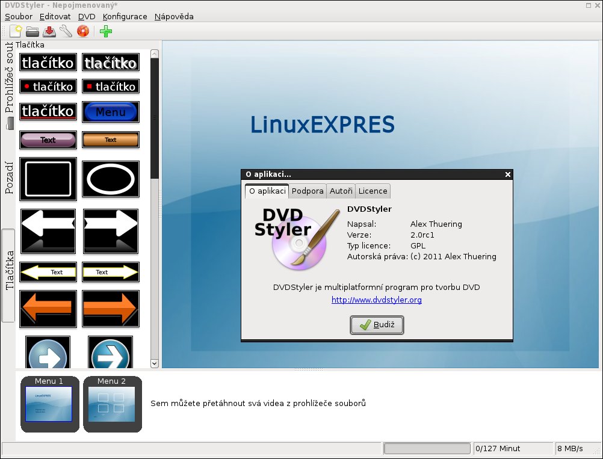Switch to the Podpora tab

pyautogui.click(x=308, y=191)
